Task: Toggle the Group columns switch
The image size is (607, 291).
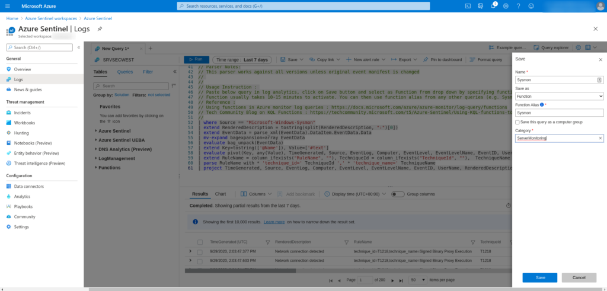Action: pyautogui.click(x=398, y=194)
